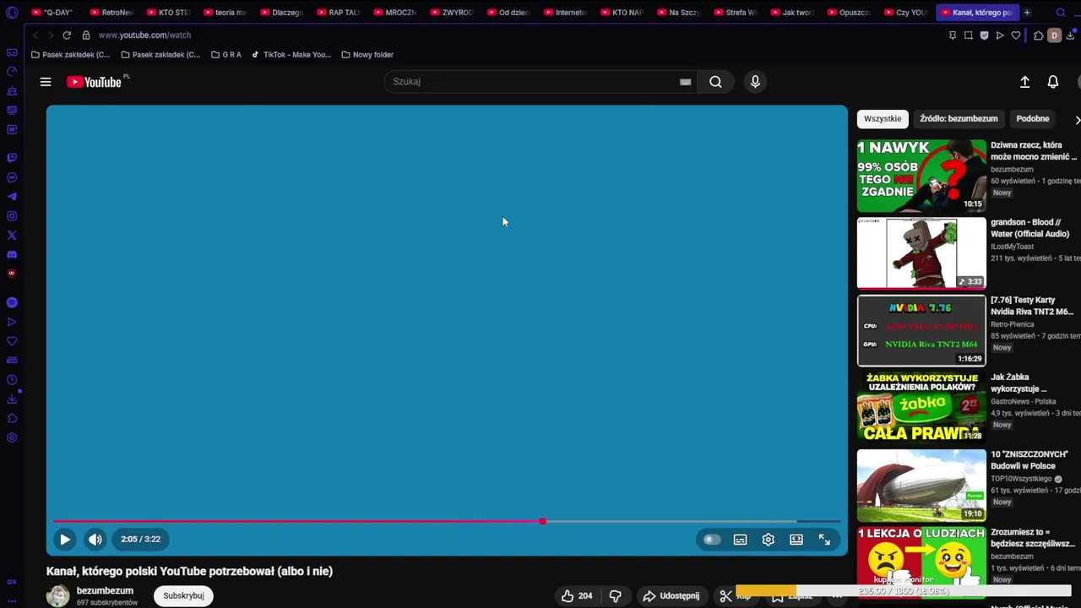Viewport: 1081px width, 608px height.
Task: Open the first Pasek zakładek bookmark folder
Action: pos(70,55)
